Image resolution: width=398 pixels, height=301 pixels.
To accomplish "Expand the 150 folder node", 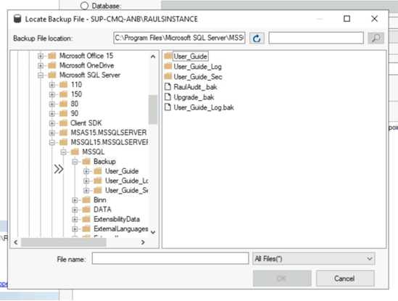I will [x=52, y=94].
